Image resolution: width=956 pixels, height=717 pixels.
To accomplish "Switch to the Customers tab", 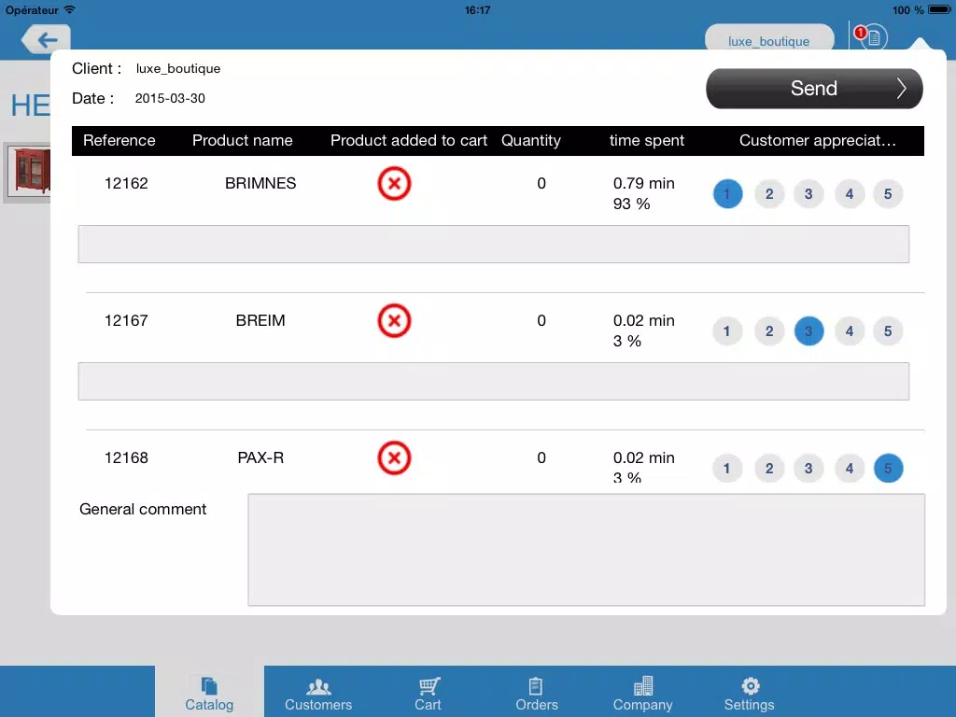I will point(318,694).
